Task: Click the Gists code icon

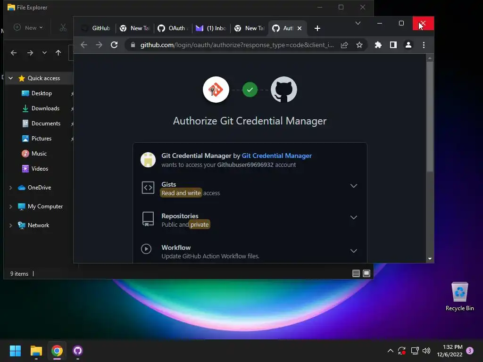Action: click(148, 188)
